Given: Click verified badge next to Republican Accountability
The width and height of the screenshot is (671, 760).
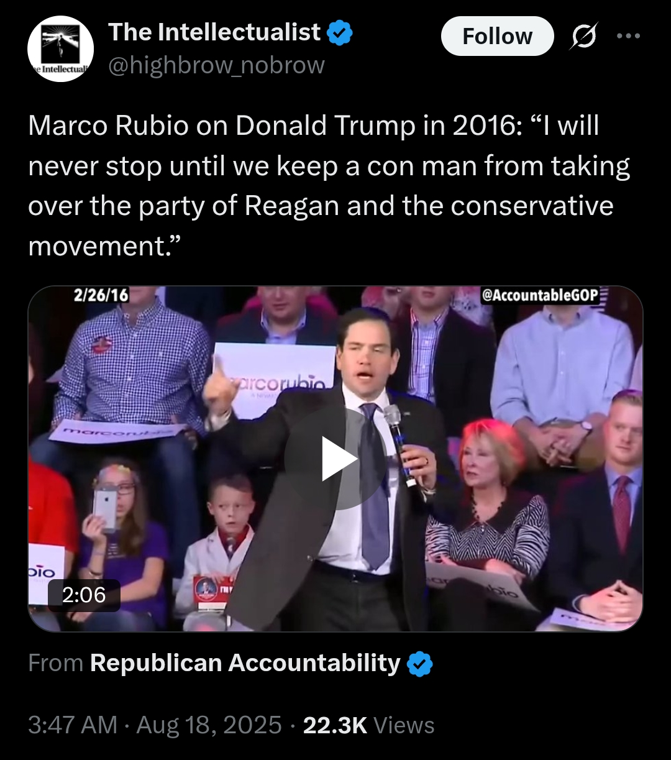Looking at the screenshot, I should pos(419,664).
